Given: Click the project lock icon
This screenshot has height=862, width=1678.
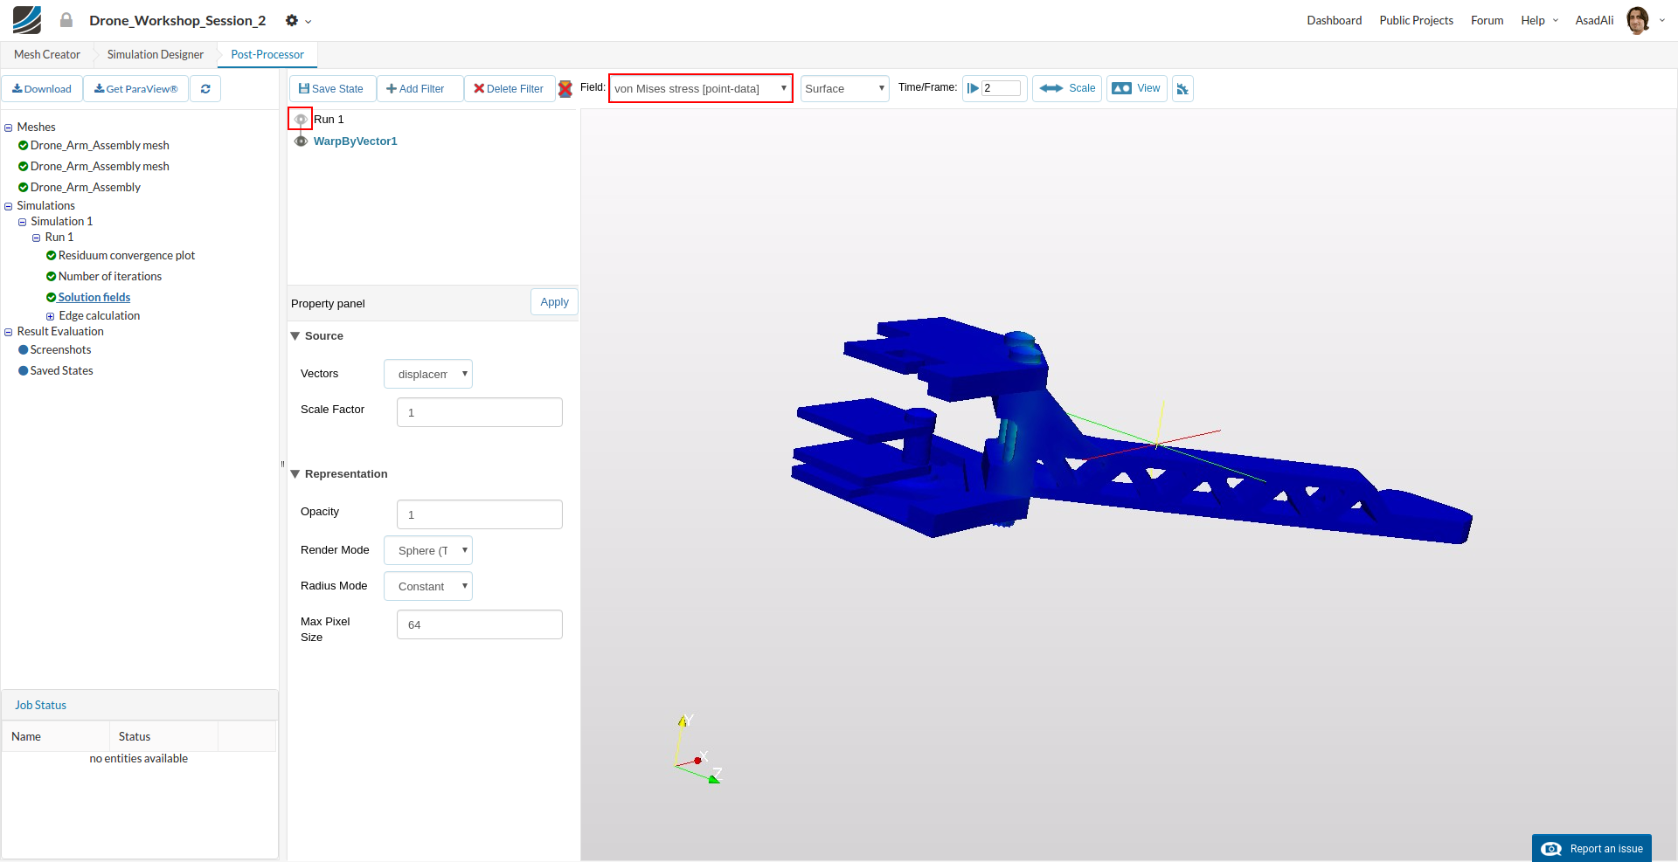Looking at the screenshot, I should (66, 20).
